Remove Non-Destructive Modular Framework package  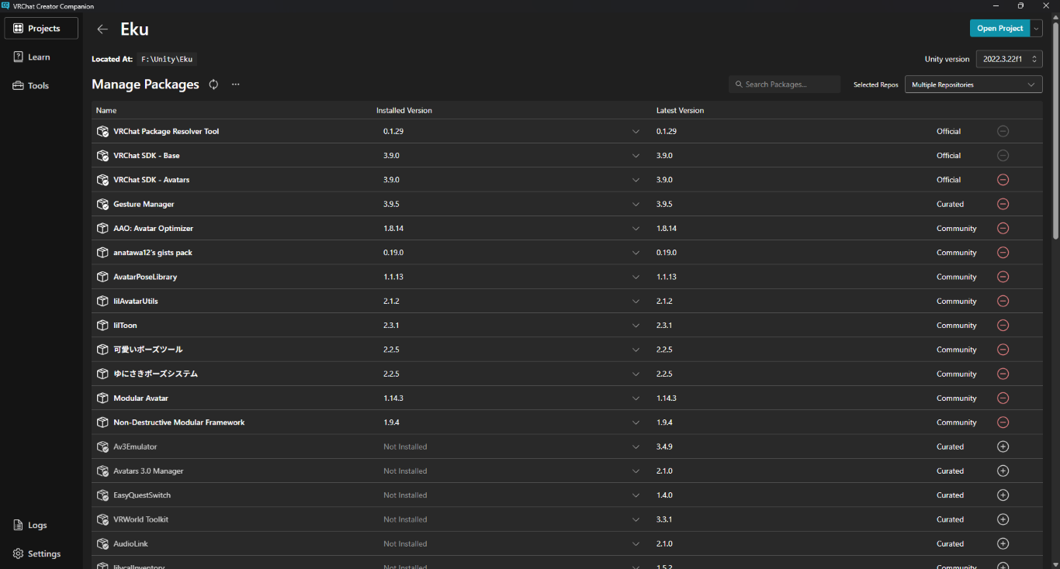click(1003, 422)
